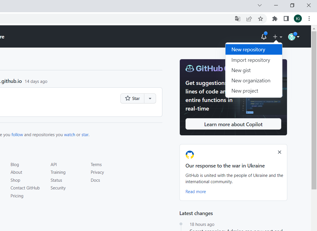
Task: Dismiss the Ukraine response banner
Action: [279, 152]
